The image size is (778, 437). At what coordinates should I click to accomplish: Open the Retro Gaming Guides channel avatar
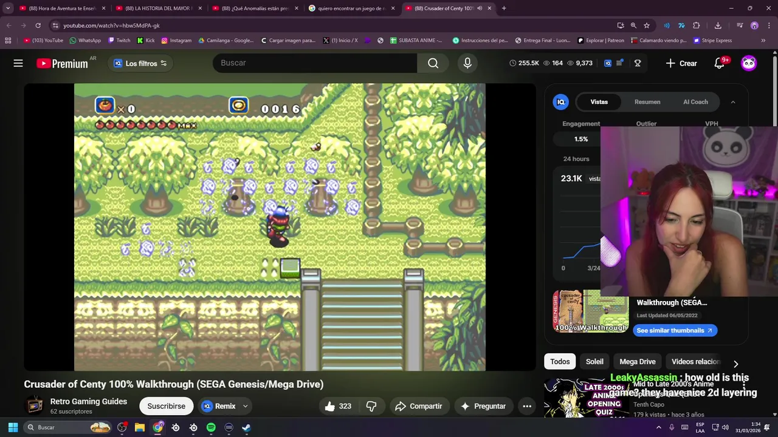[35, 406]
